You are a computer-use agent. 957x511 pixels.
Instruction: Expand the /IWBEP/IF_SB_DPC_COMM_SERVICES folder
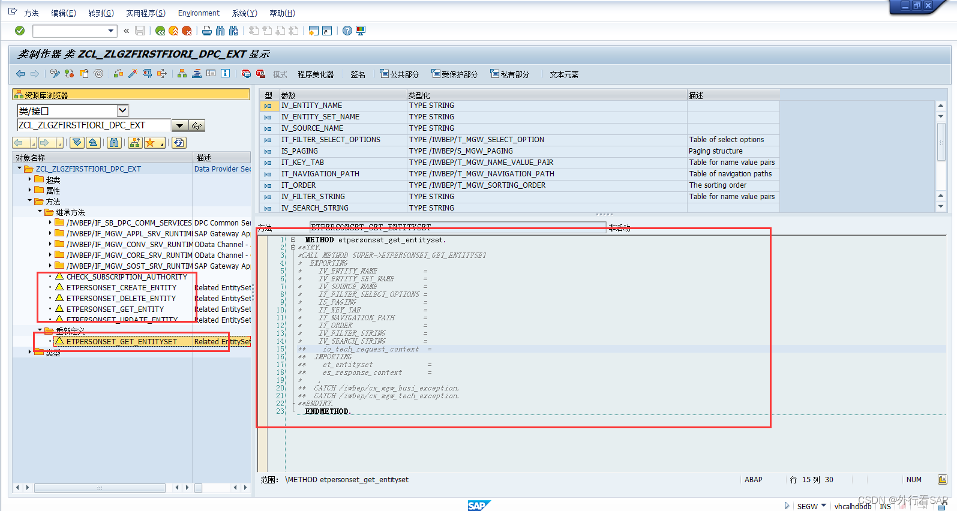coord(50,223)
